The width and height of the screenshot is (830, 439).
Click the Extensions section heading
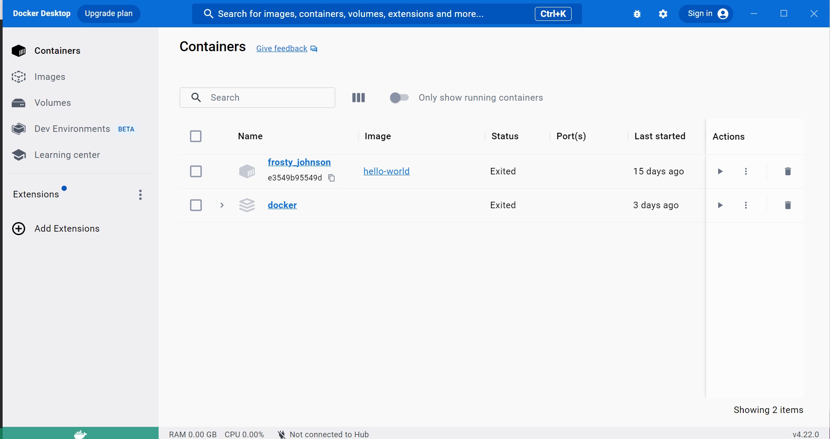[36, 194]
